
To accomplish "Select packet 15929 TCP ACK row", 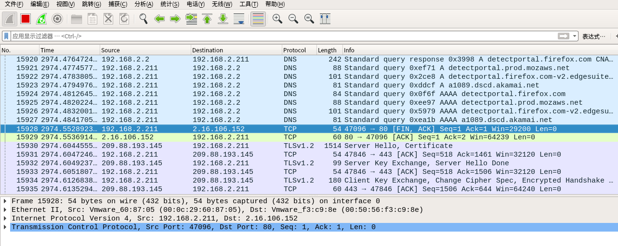I will click(x=309, y=137).
